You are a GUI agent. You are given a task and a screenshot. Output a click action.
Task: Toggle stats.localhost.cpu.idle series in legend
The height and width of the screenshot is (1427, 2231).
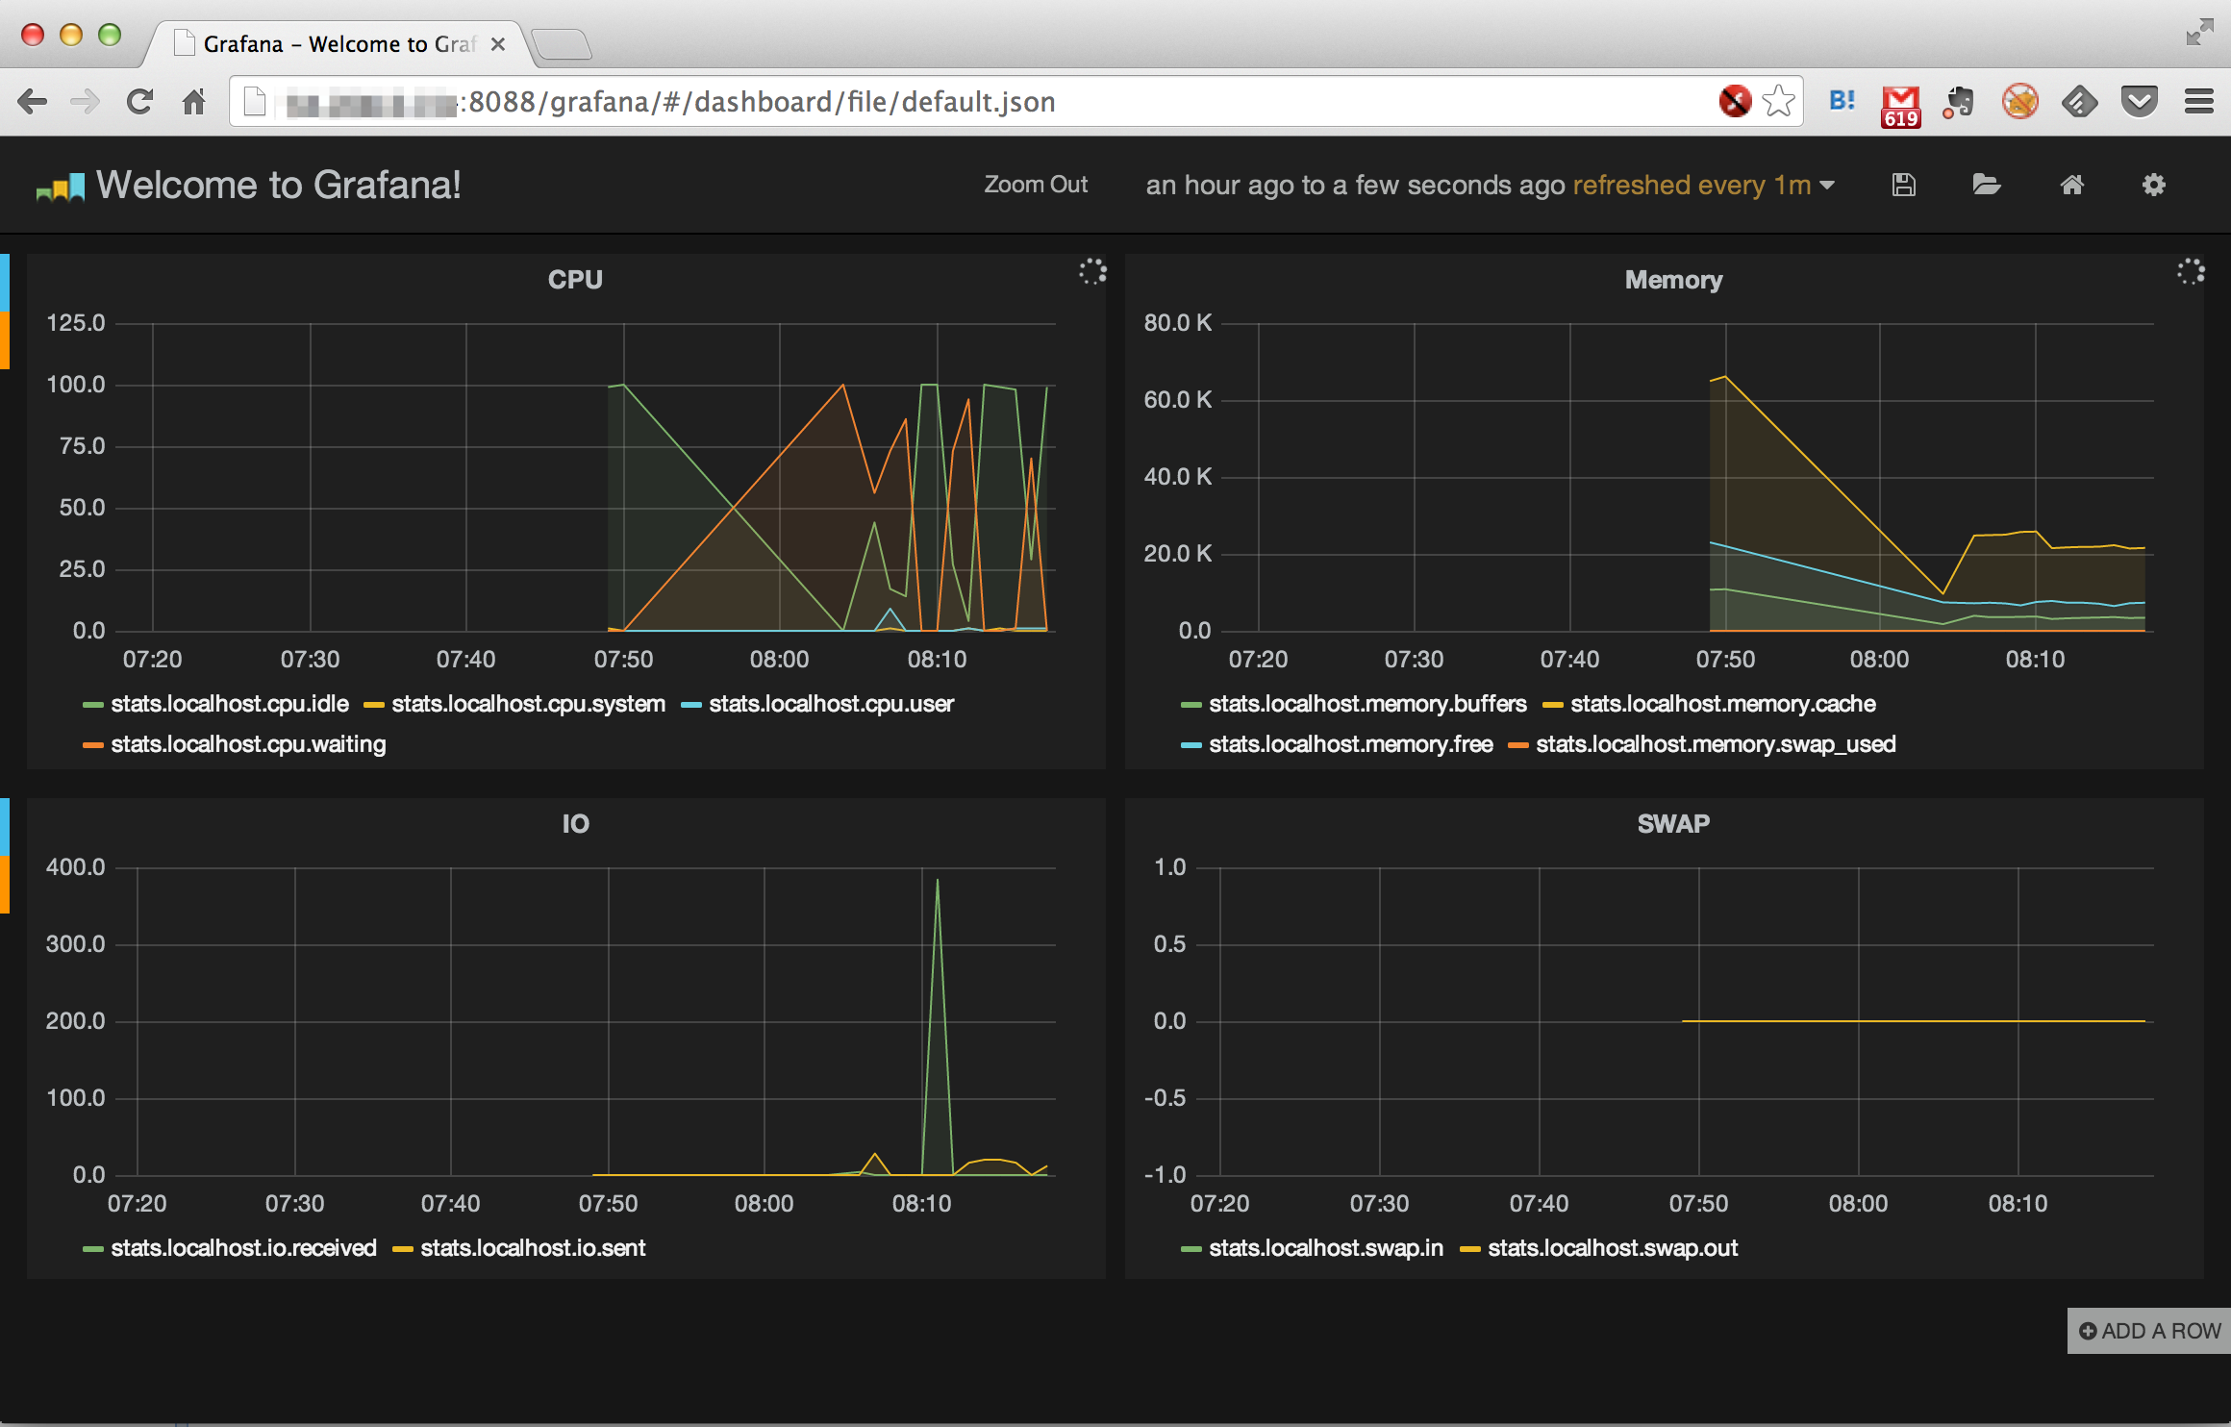click(229, 704)
